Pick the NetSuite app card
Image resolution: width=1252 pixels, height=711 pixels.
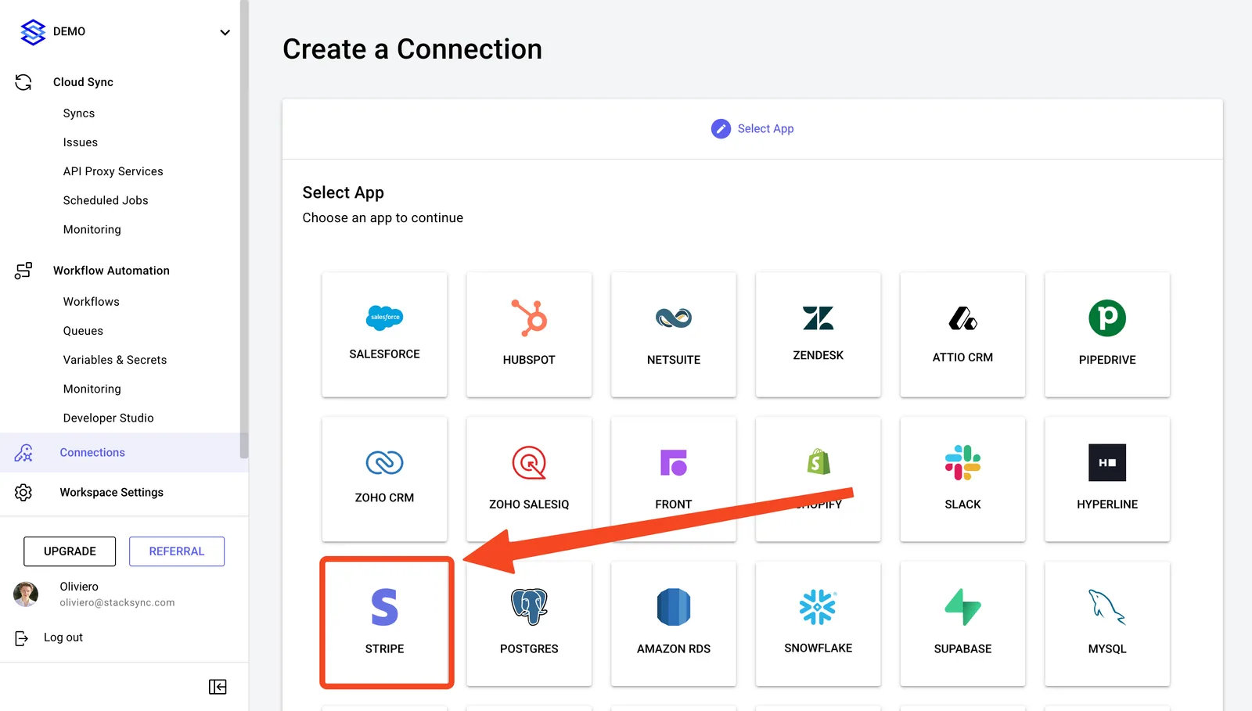[674, 335]
